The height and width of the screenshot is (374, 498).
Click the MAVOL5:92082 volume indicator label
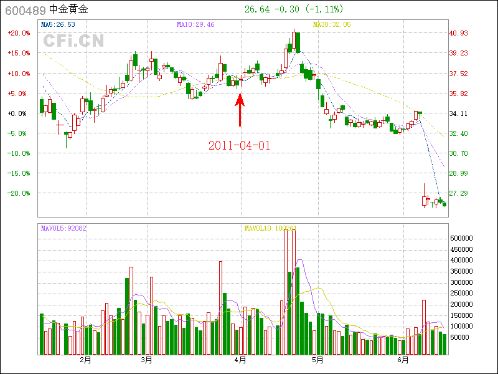[63, 228]
